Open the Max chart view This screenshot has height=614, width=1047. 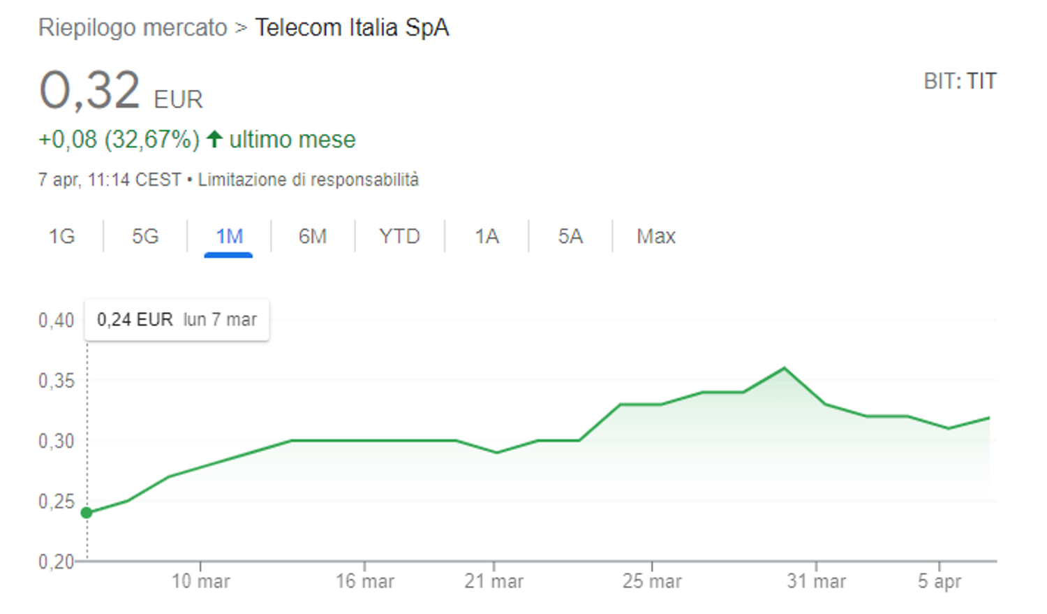655,236
